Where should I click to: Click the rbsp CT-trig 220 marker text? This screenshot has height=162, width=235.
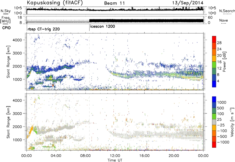click(43, 29)
